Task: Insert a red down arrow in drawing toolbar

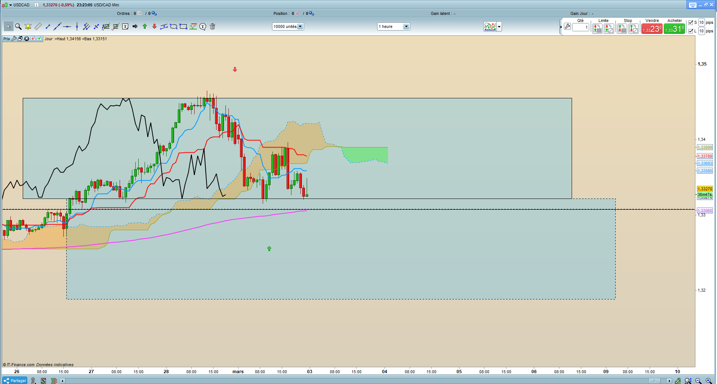Action: tap(154, 26)
